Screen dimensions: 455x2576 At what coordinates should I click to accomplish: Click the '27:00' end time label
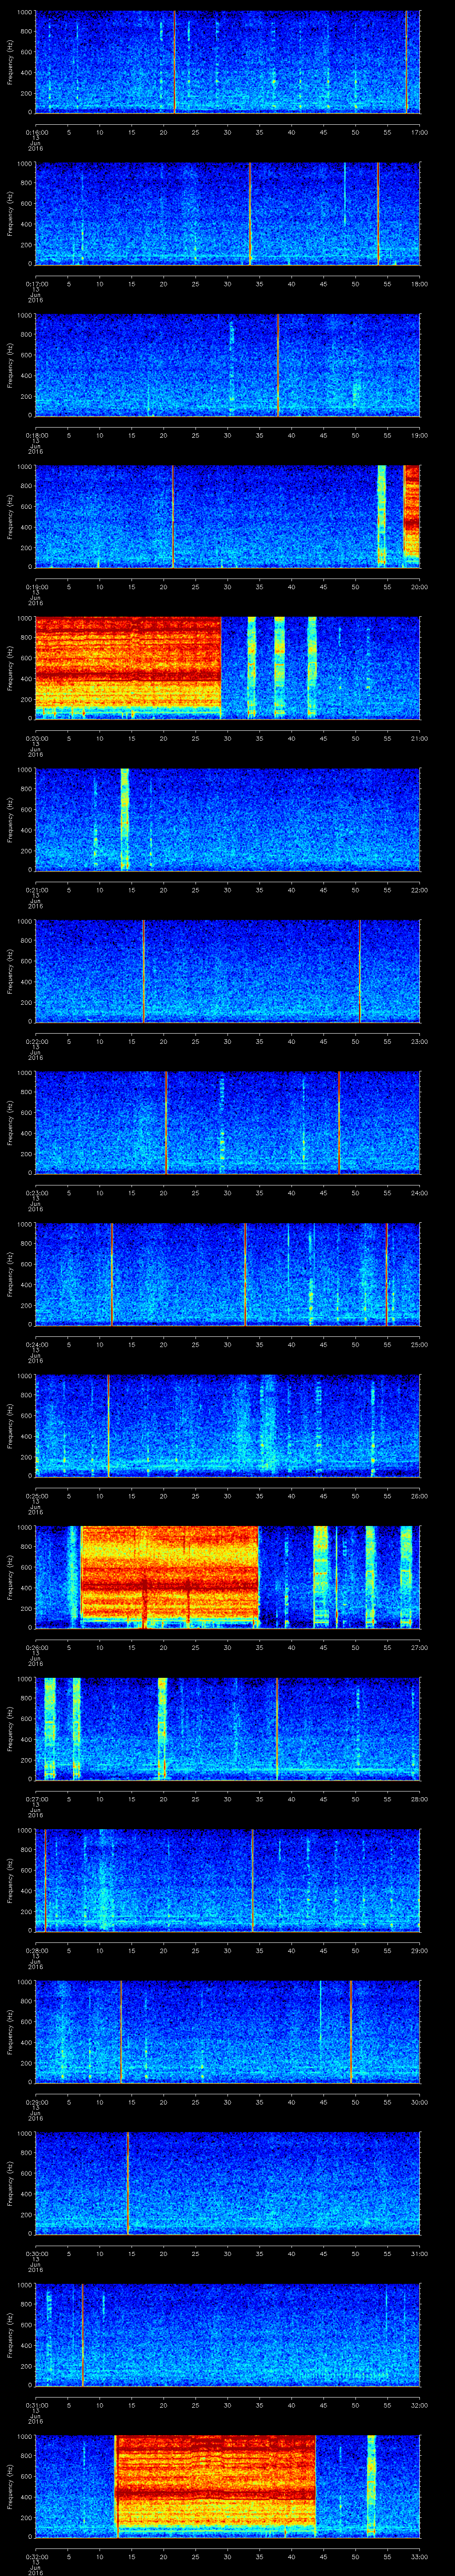[419, 1647]
